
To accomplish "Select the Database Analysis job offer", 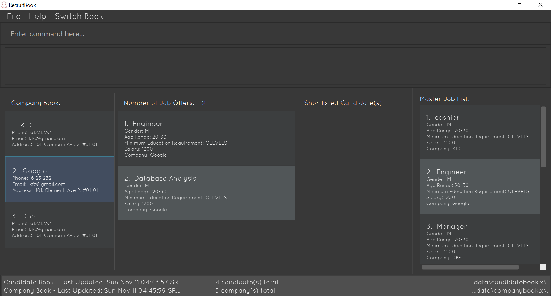I will pyautogui.click(x=206, y=193).
